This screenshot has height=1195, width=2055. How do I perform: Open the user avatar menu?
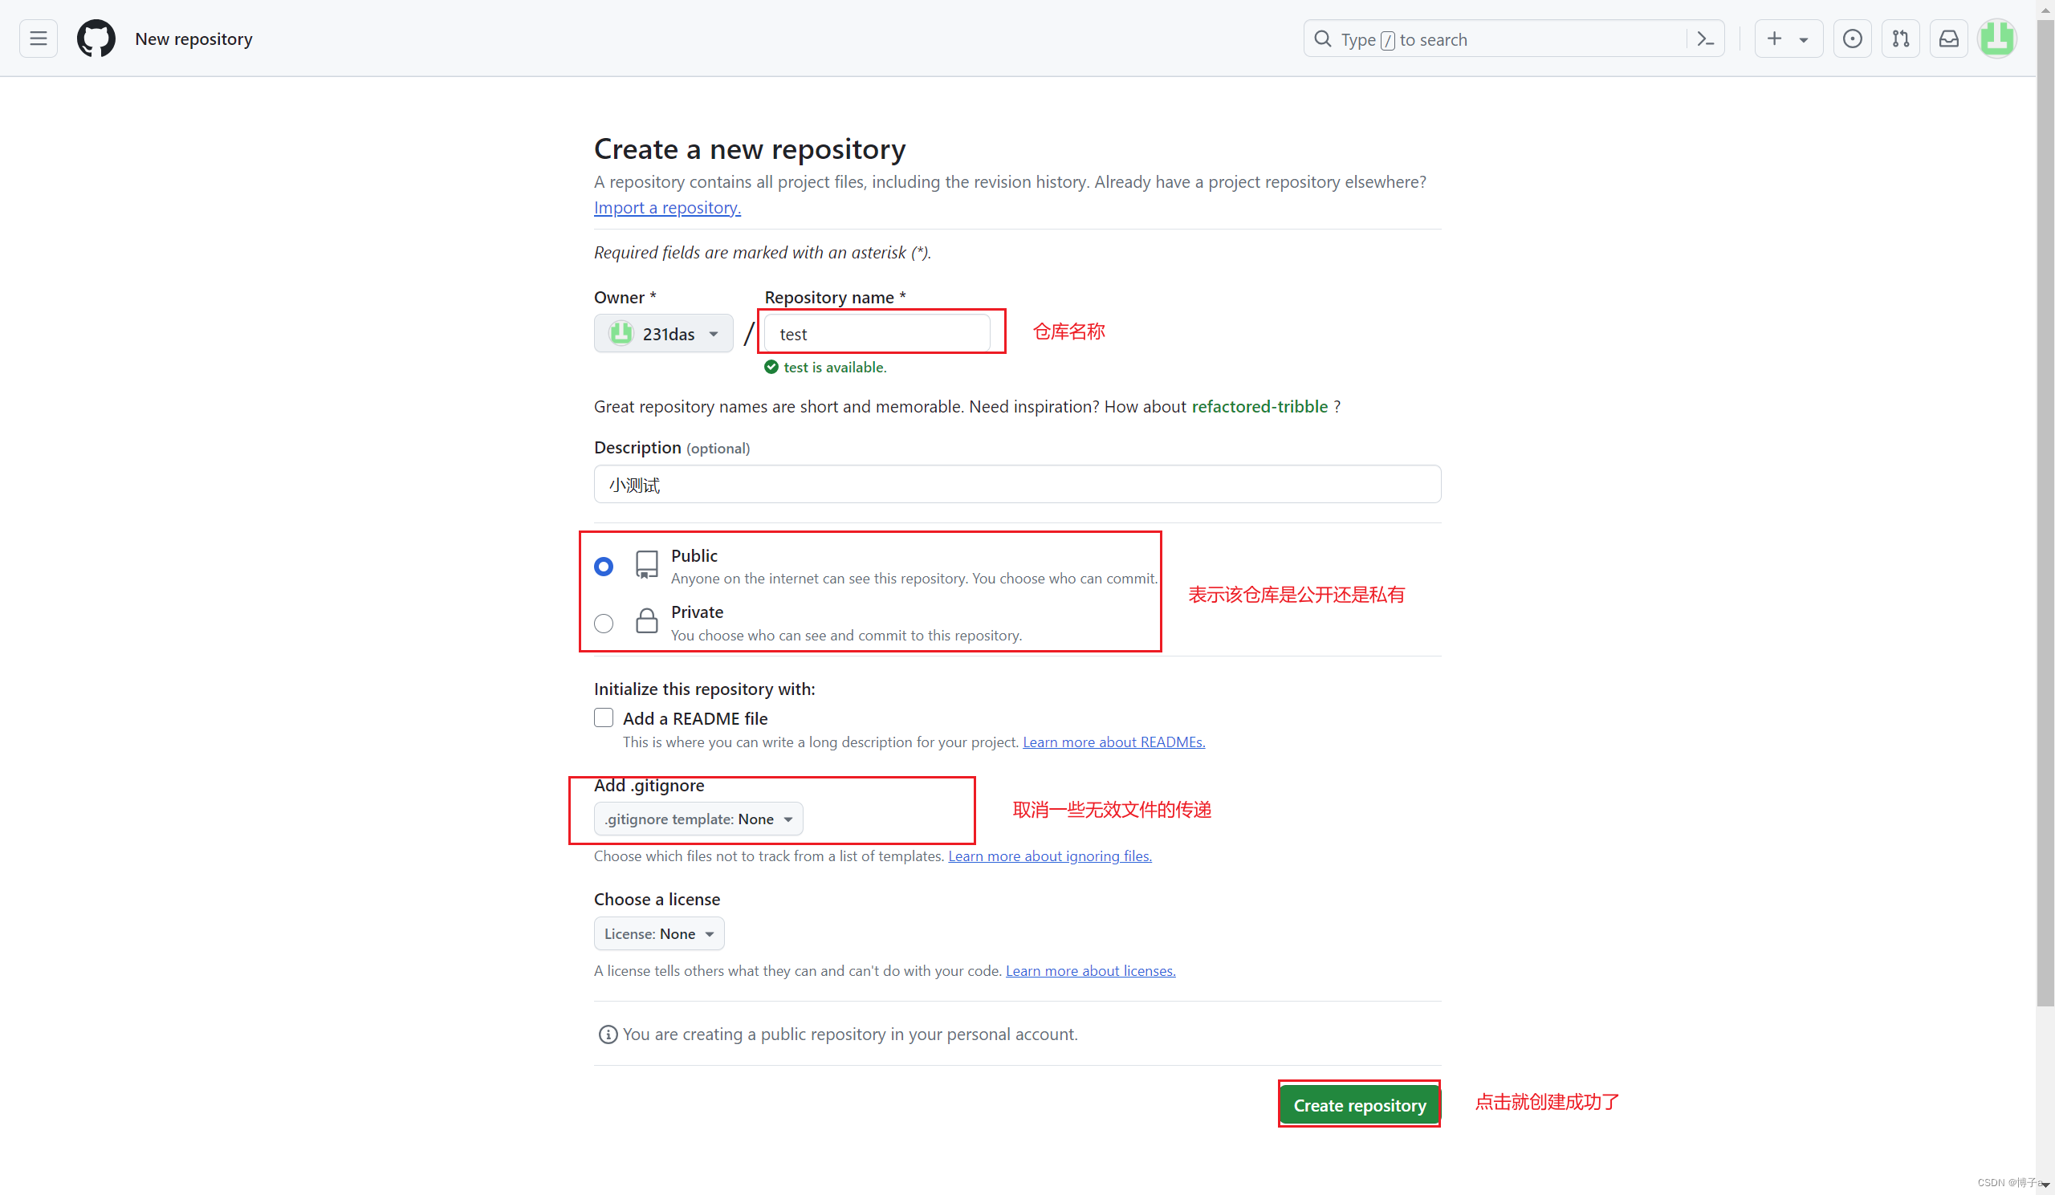tap(1996, 39)
